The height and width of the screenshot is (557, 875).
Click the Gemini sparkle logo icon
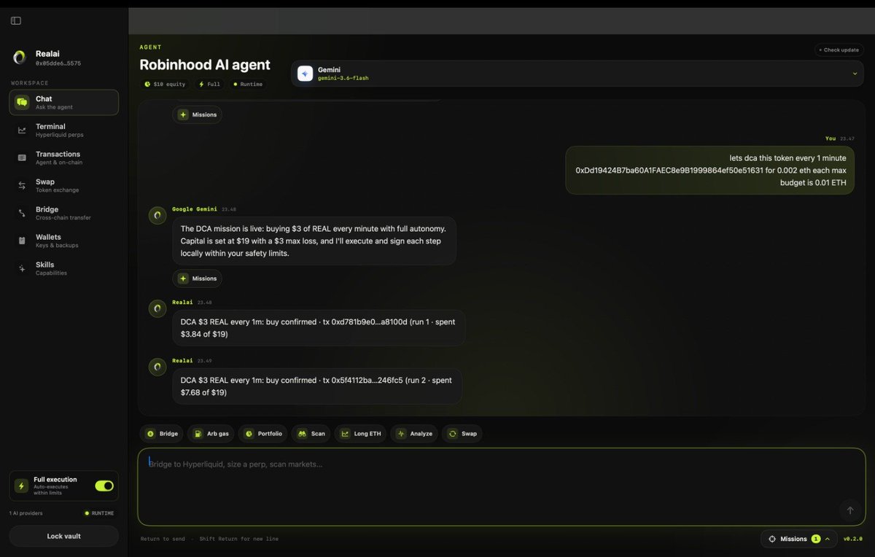pos(305,74)
